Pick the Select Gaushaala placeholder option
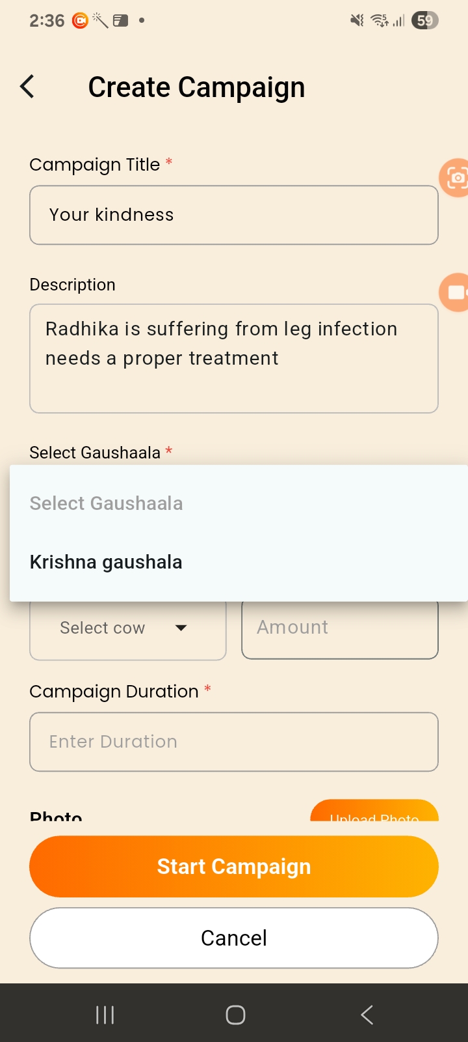This screenshot has width=468, height=1042. (x=106, y=503)
